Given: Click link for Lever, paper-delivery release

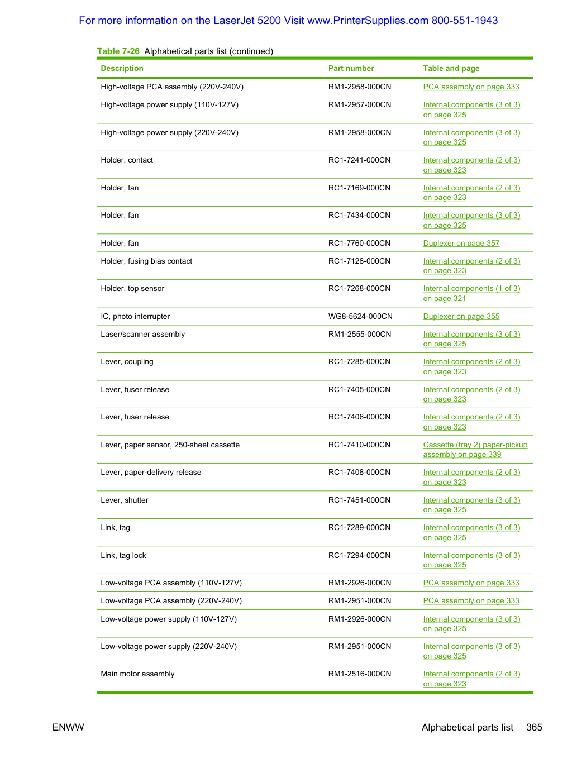Looking at the screenshot, I should click(471, 477).
